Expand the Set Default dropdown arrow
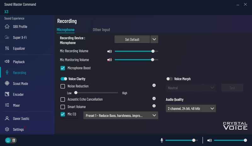 pos(154,39)
